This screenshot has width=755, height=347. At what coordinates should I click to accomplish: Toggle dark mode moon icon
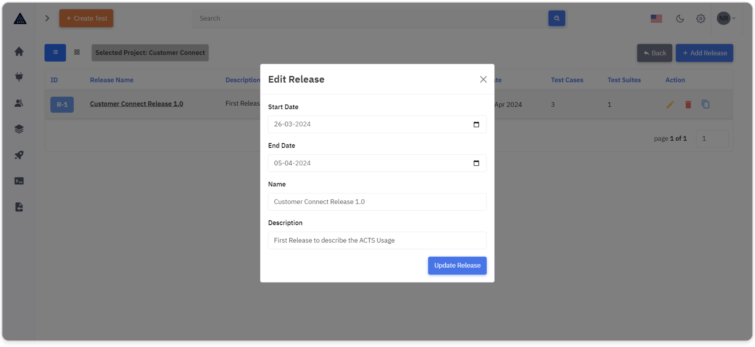[680, 18]
